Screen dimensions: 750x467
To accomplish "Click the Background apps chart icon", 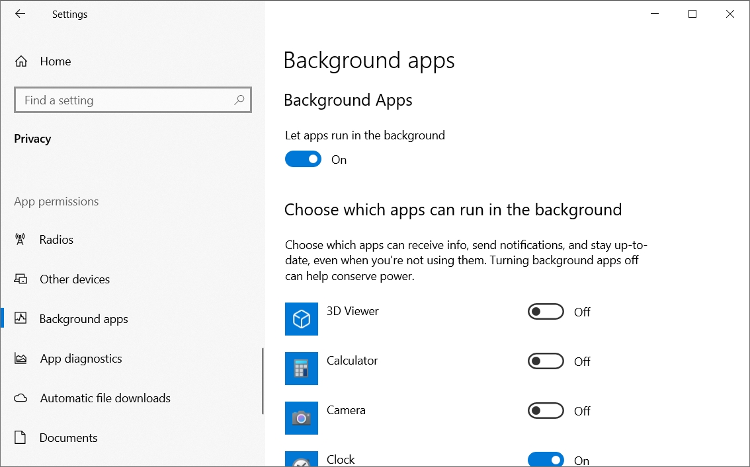I will click(21, 318).
